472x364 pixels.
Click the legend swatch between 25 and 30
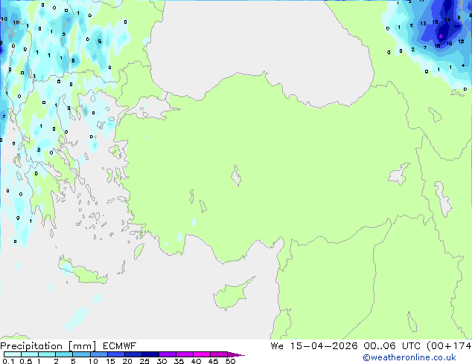point(150,354)
